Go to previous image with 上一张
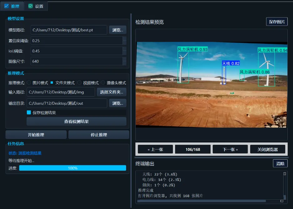This screenshot has height=209, width=293. (x=155, y=149)
